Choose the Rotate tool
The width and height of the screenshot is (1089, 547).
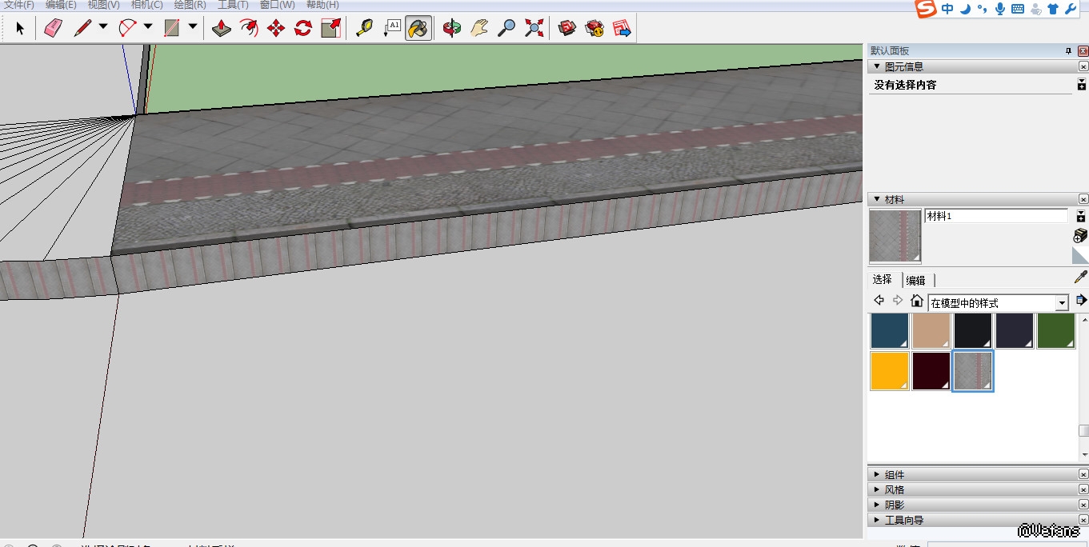pos(303,29)
